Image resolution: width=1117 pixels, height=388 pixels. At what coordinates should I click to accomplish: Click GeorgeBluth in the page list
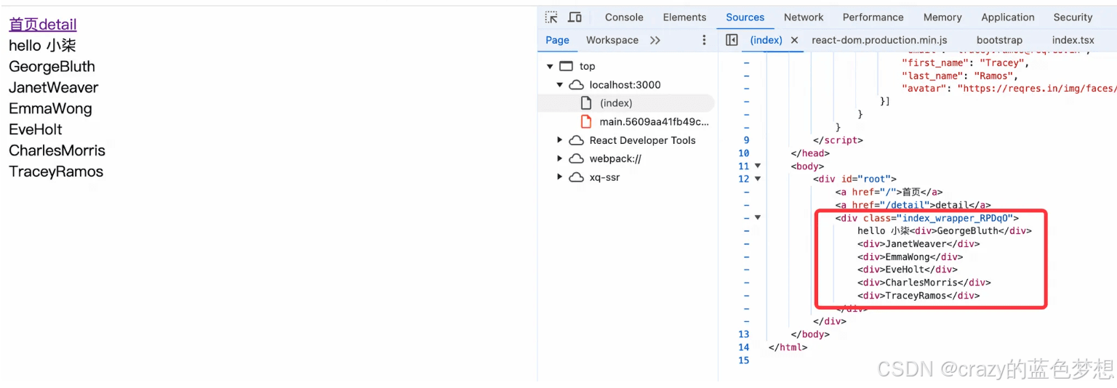[x=52, y=67]
